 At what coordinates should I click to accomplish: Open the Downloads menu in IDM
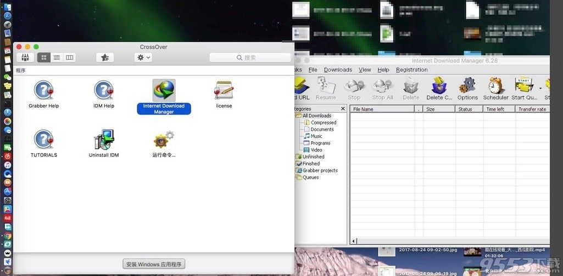(x=338, y=70)
